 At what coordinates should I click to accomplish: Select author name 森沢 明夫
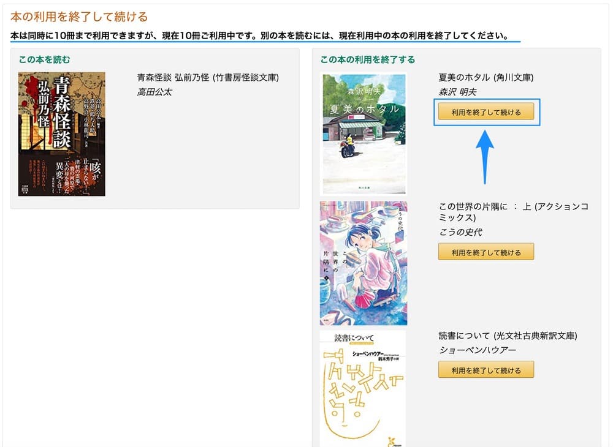coord(457,92)
